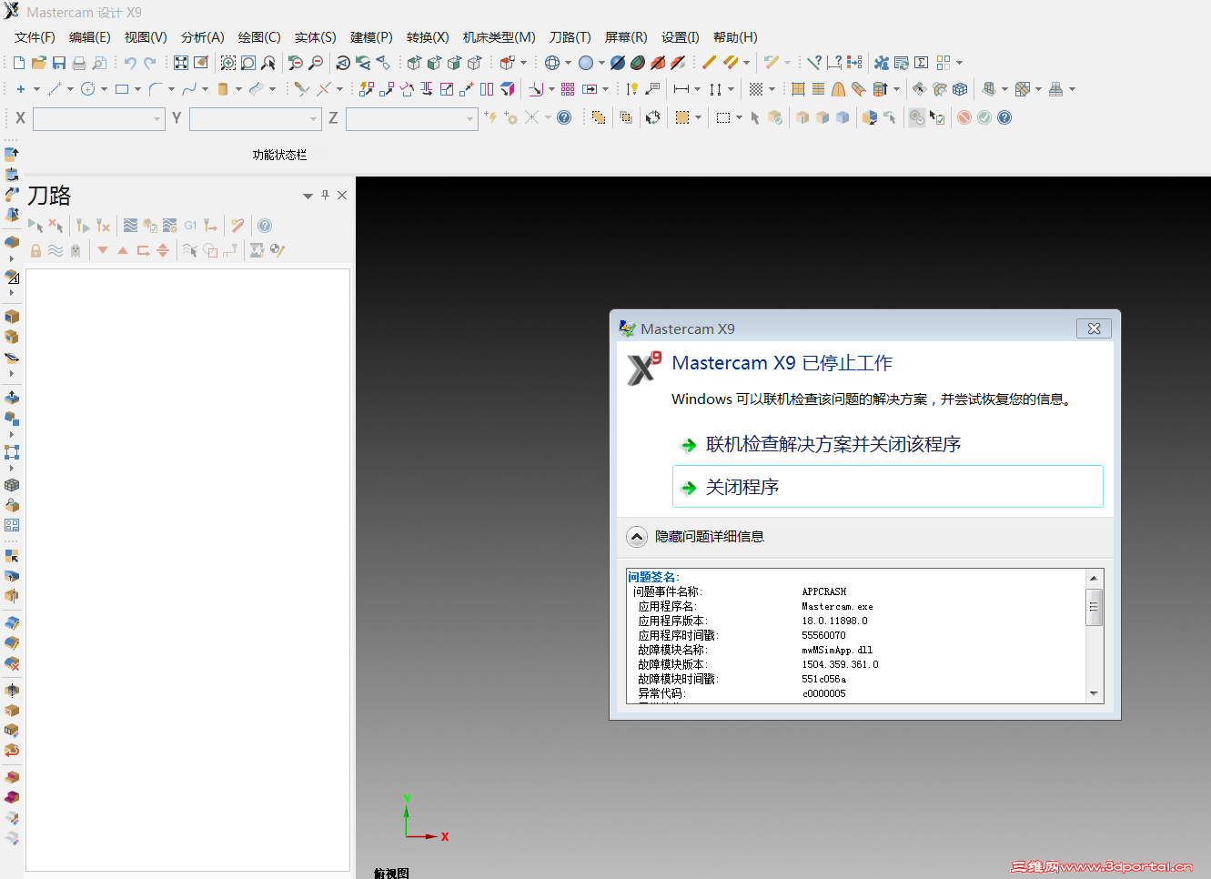Screen dimensions: 1211x879
Task: Open the 设置(I) menu
Action: [680, 37]
